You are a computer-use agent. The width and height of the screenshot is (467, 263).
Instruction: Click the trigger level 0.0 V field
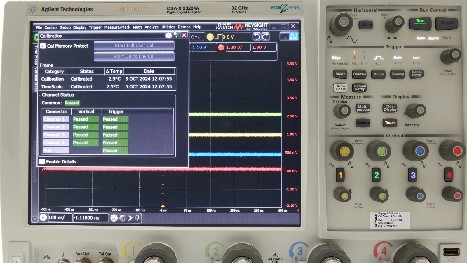(237, 37)
